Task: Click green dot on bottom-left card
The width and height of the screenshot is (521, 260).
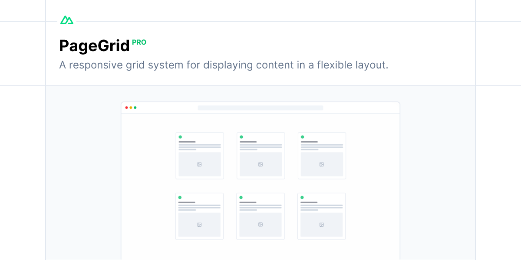Action: pos(180,197)
